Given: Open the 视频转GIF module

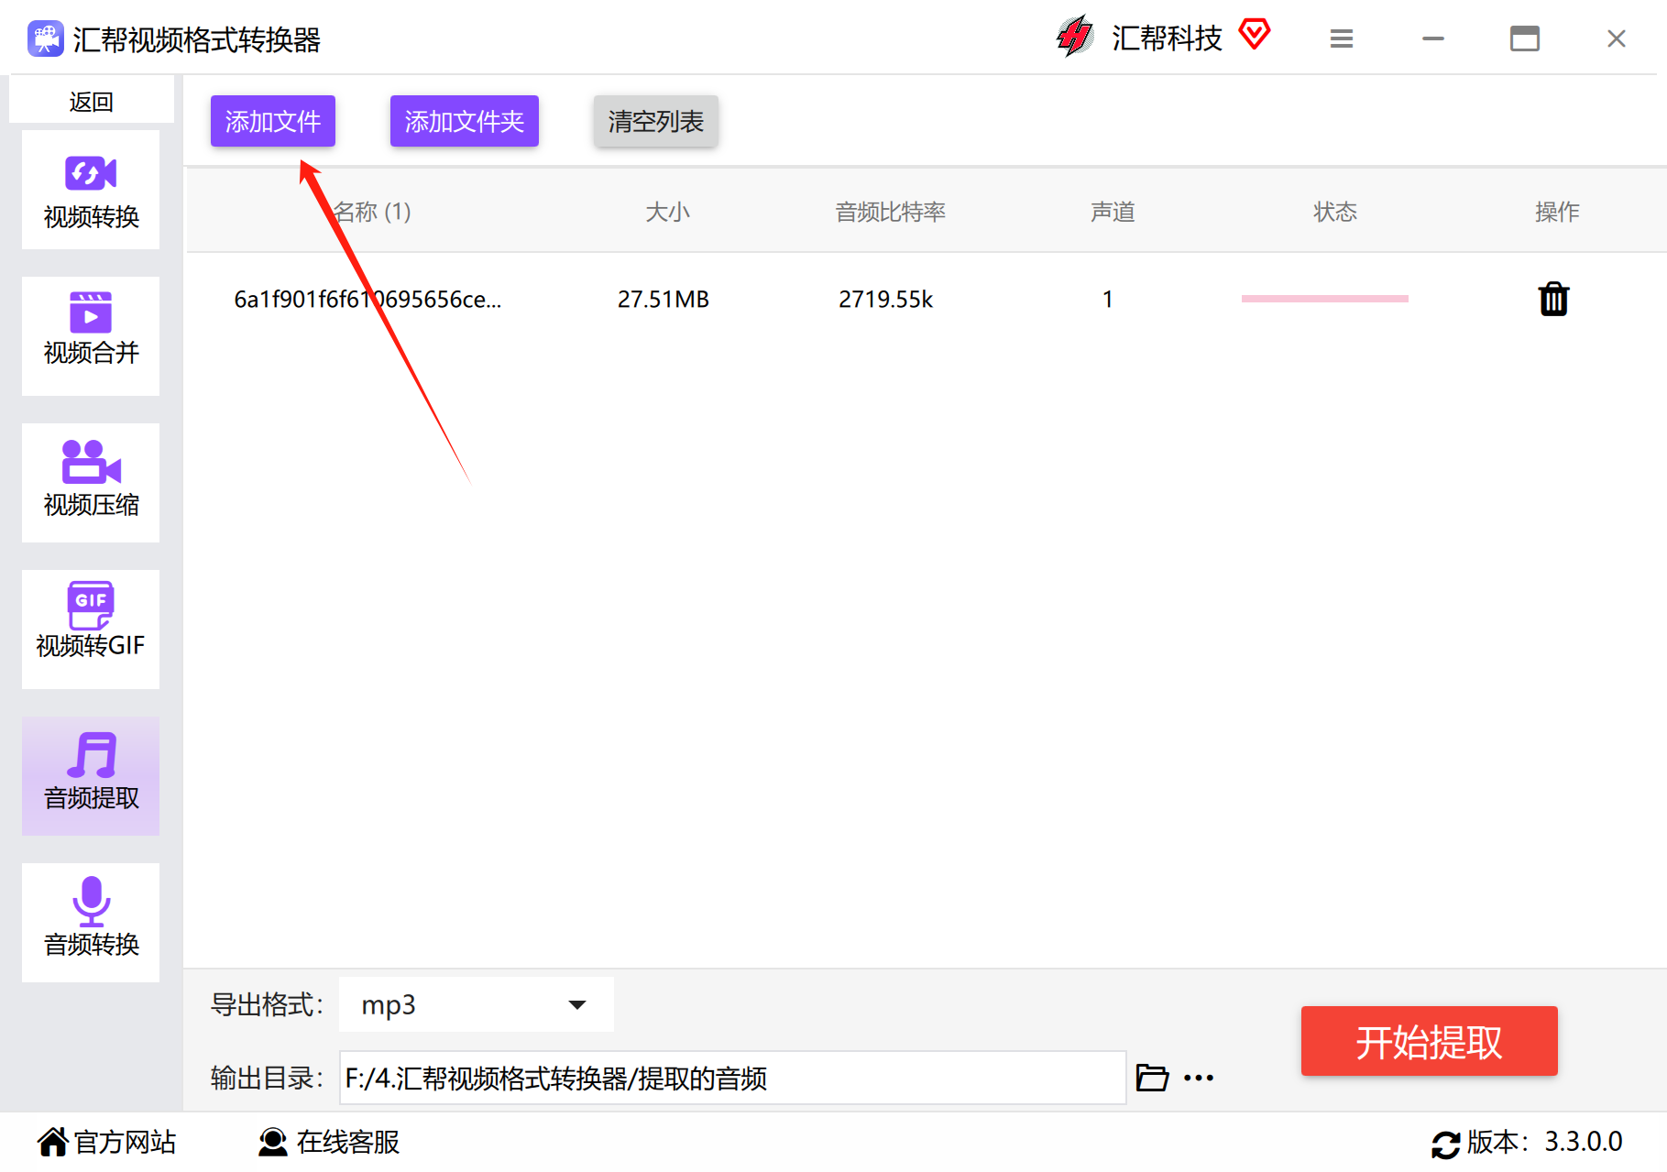Looking at the screenshot, I should 91,630.
